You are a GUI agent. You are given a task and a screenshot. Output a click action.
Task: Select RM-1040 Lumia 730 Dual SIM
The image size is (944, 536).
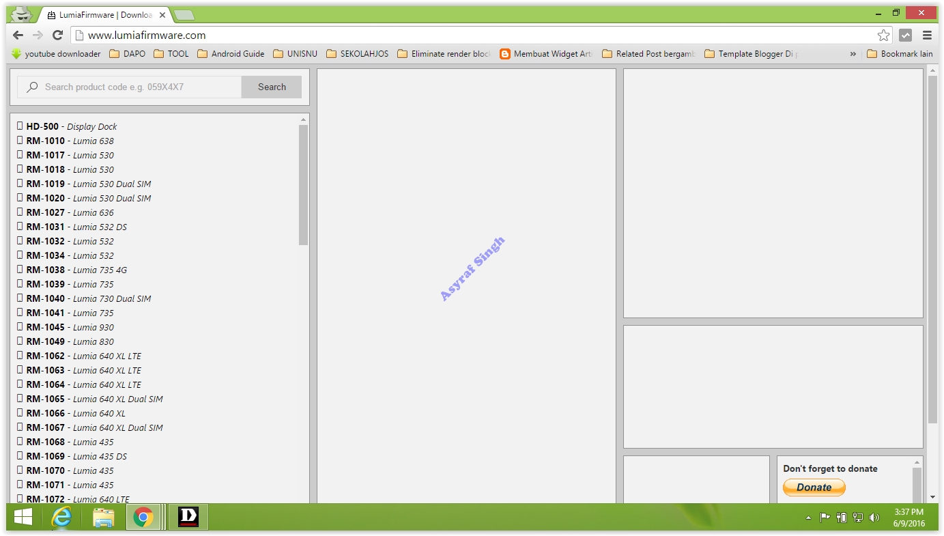[84, 298]
